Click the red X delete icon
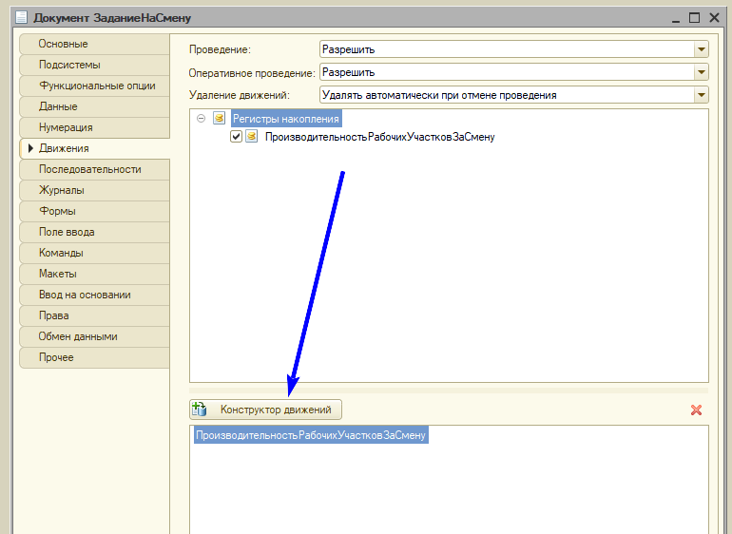 pyautogui.click(x=696, y=410)
